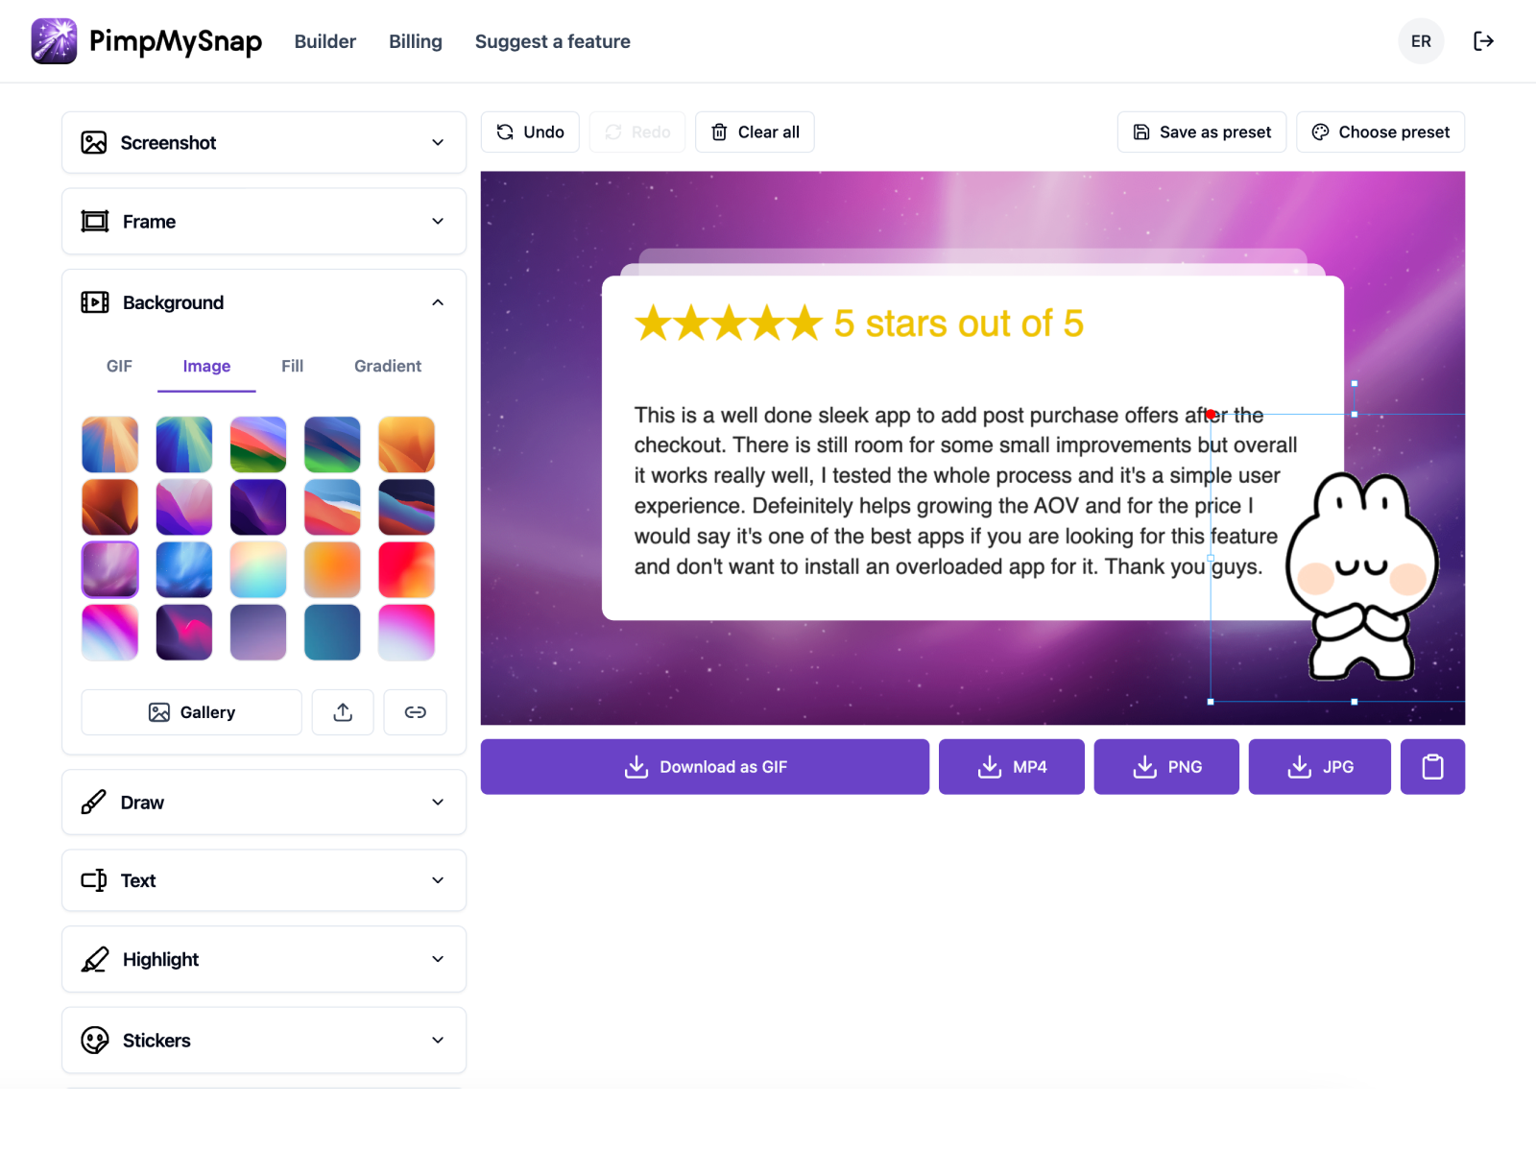
Task: Click Save as preset
Action: click(x=1201, y=132)
